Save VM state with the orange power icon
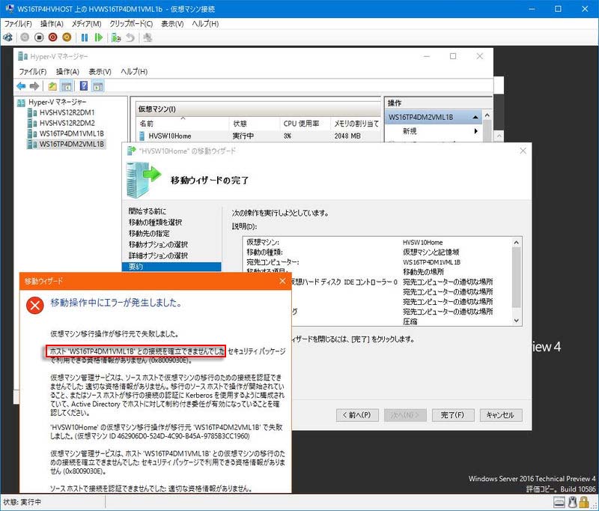The width and height of the screenshot is (599, 511). click(67, 37)
